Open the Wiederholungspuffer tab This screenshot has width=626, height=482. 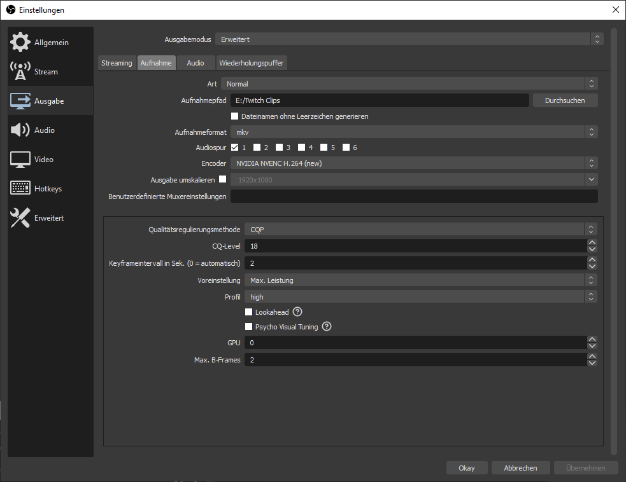251,63
